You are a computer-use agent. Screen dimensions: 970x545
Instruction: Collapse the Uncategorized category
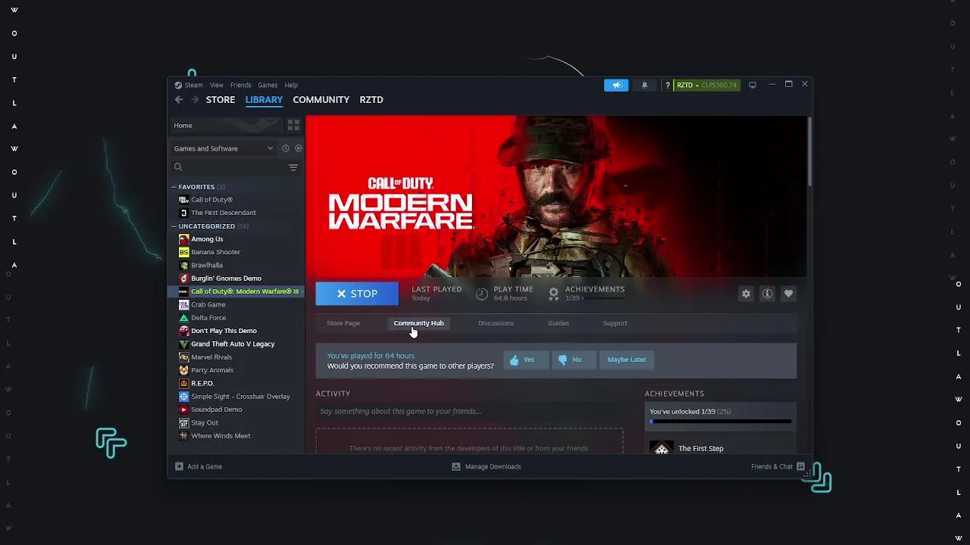174,226
